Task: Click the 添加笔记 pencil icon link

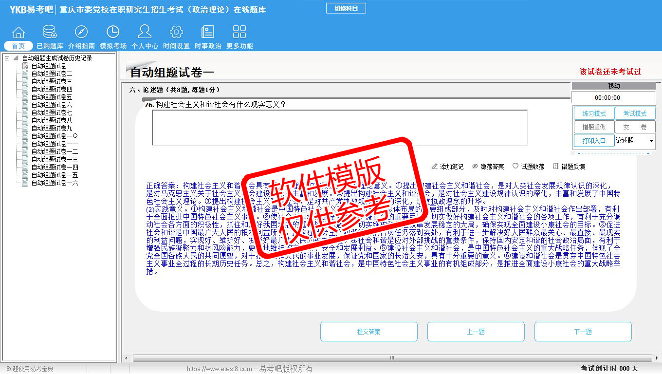Action: tap(447, 167)
